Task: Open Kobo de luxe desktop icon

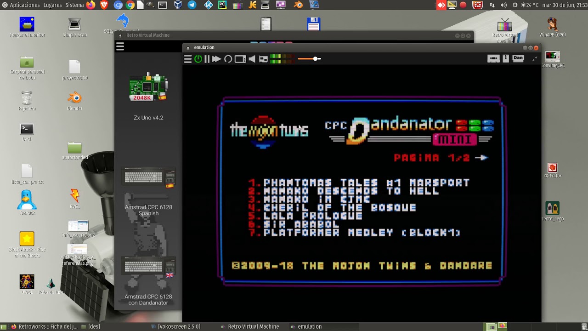Action: point(51,285)
